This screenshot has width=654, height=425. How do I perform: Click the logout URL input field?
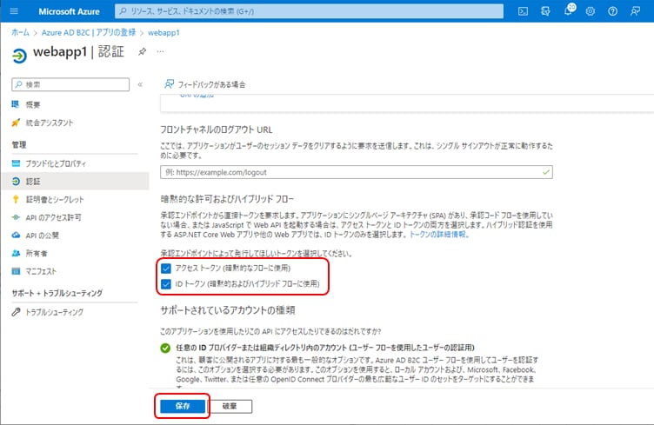click(357, 172)
